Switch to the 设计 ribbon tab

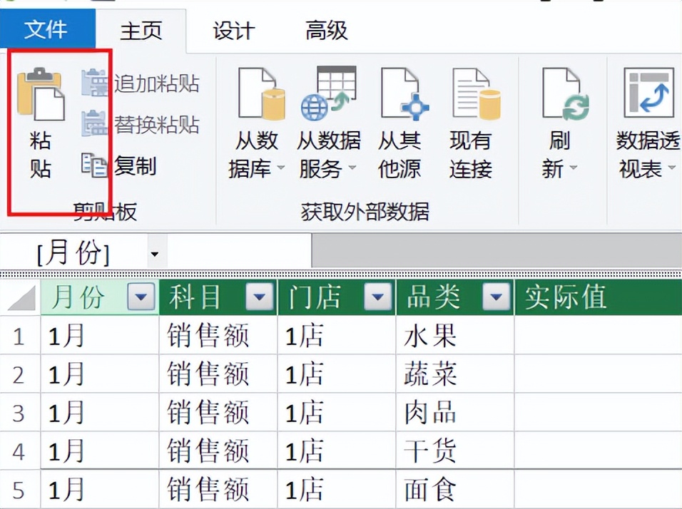233,31
